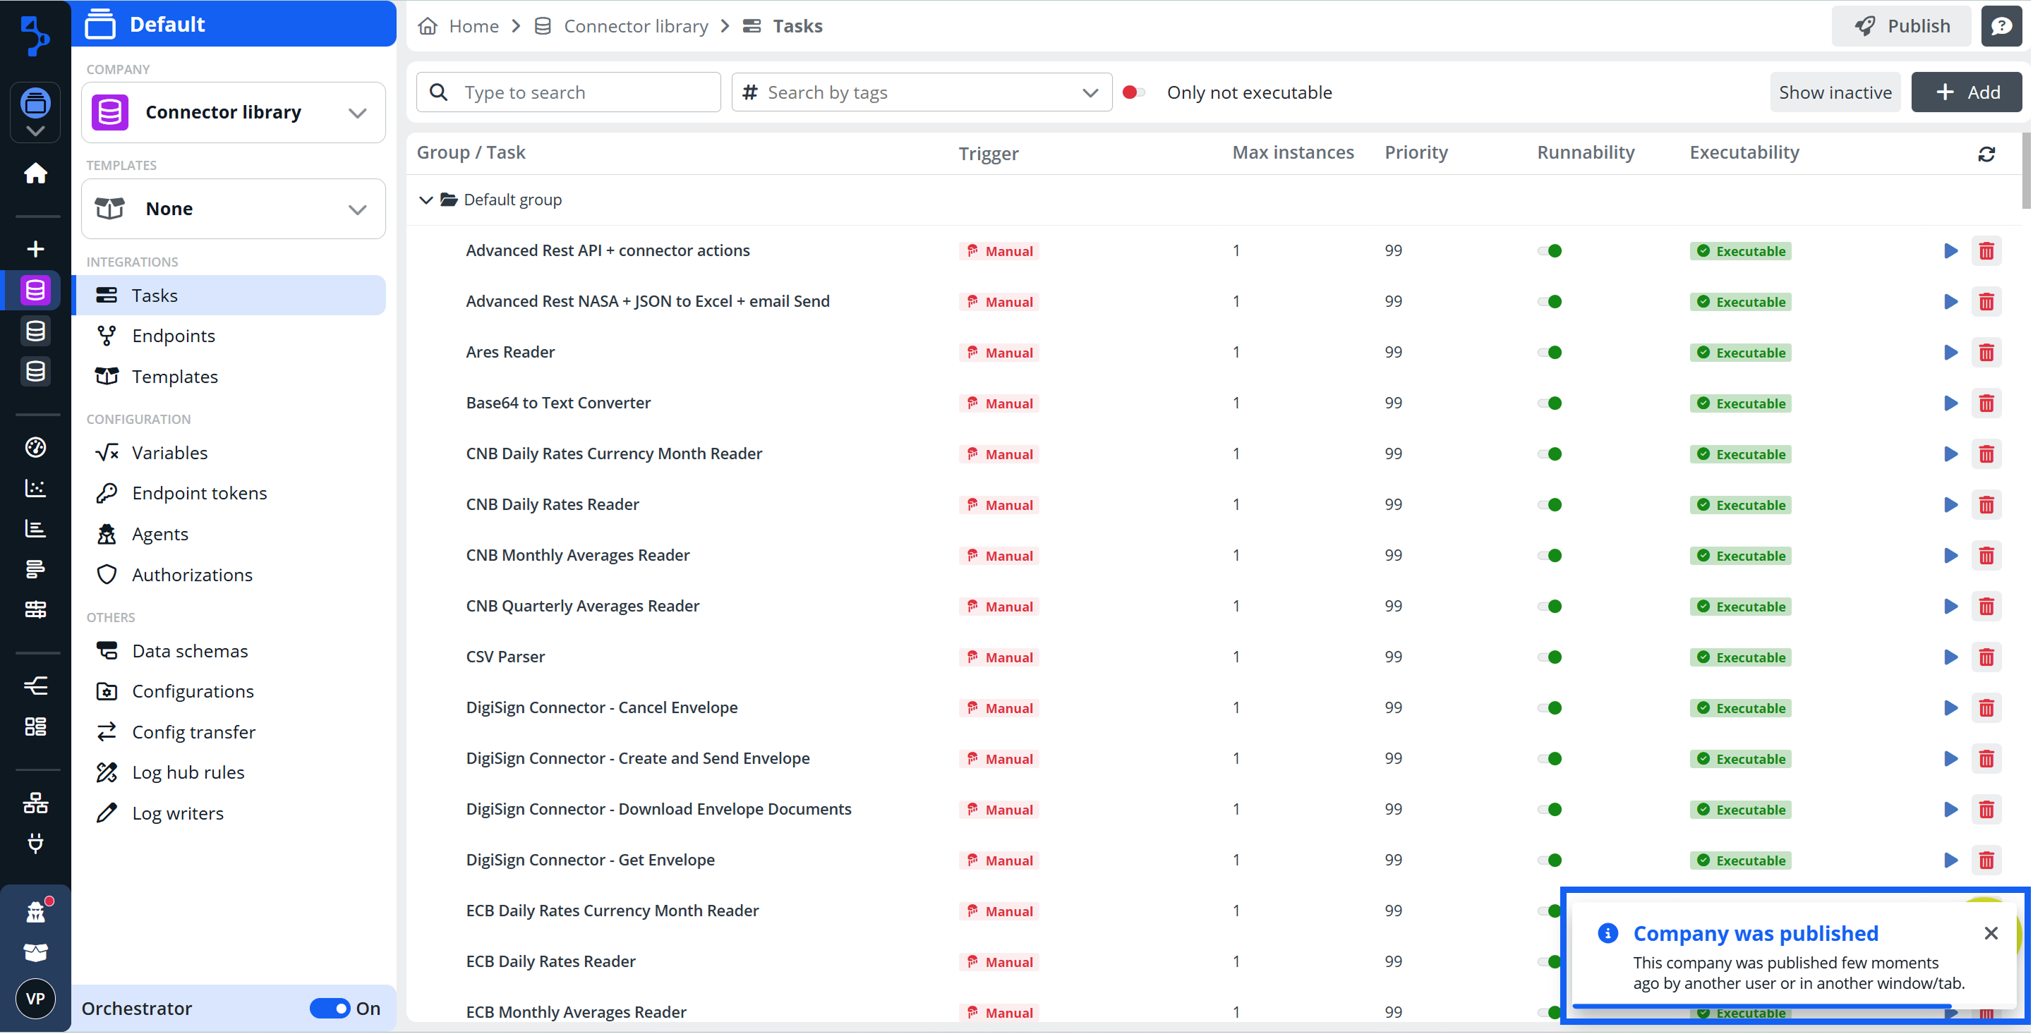
Task: Click the plus icon in left rail
Action: click(35, 249)
